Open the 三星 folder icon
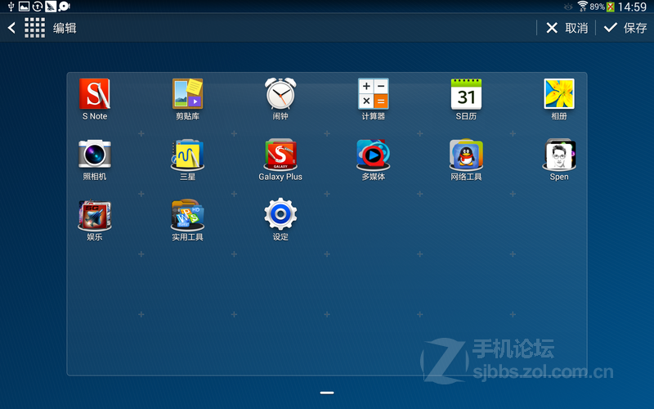The image size is (654, 409). pos(188,155)
